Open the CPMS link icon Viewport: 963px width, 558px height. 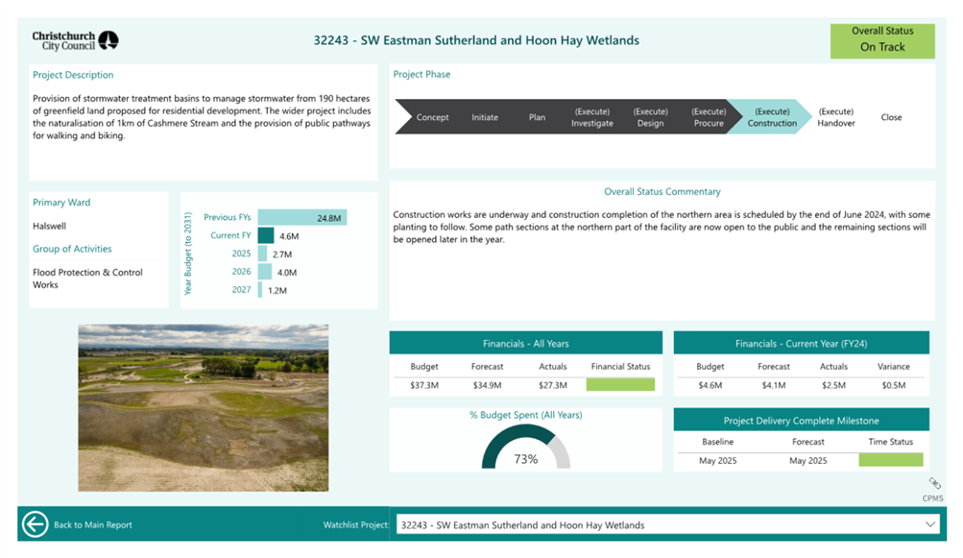point(934,483)
